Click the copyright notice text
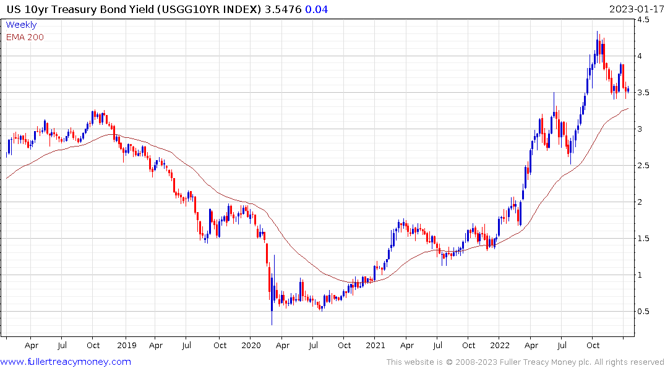Image resolution: width=665 pixels, height=371 pixels. coord(525,362)
